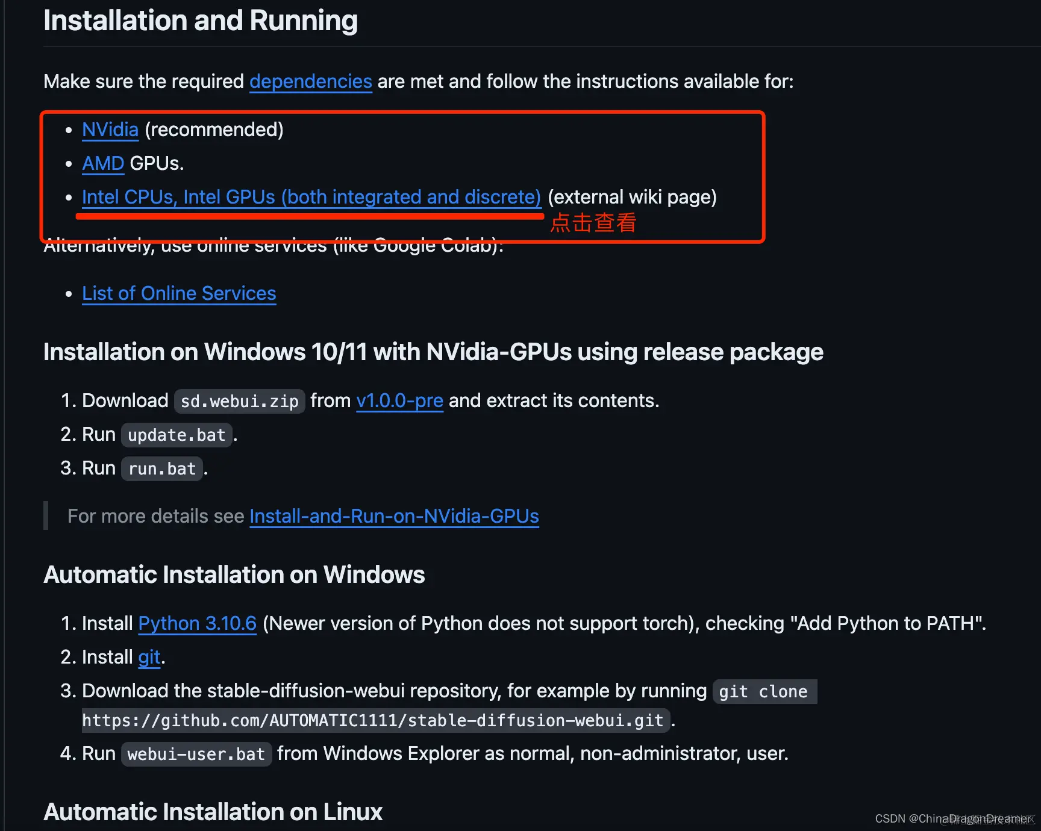Click the Installation on Windows 10/11 heading
The image size is (1041, 831).
[x=433, y=352]
